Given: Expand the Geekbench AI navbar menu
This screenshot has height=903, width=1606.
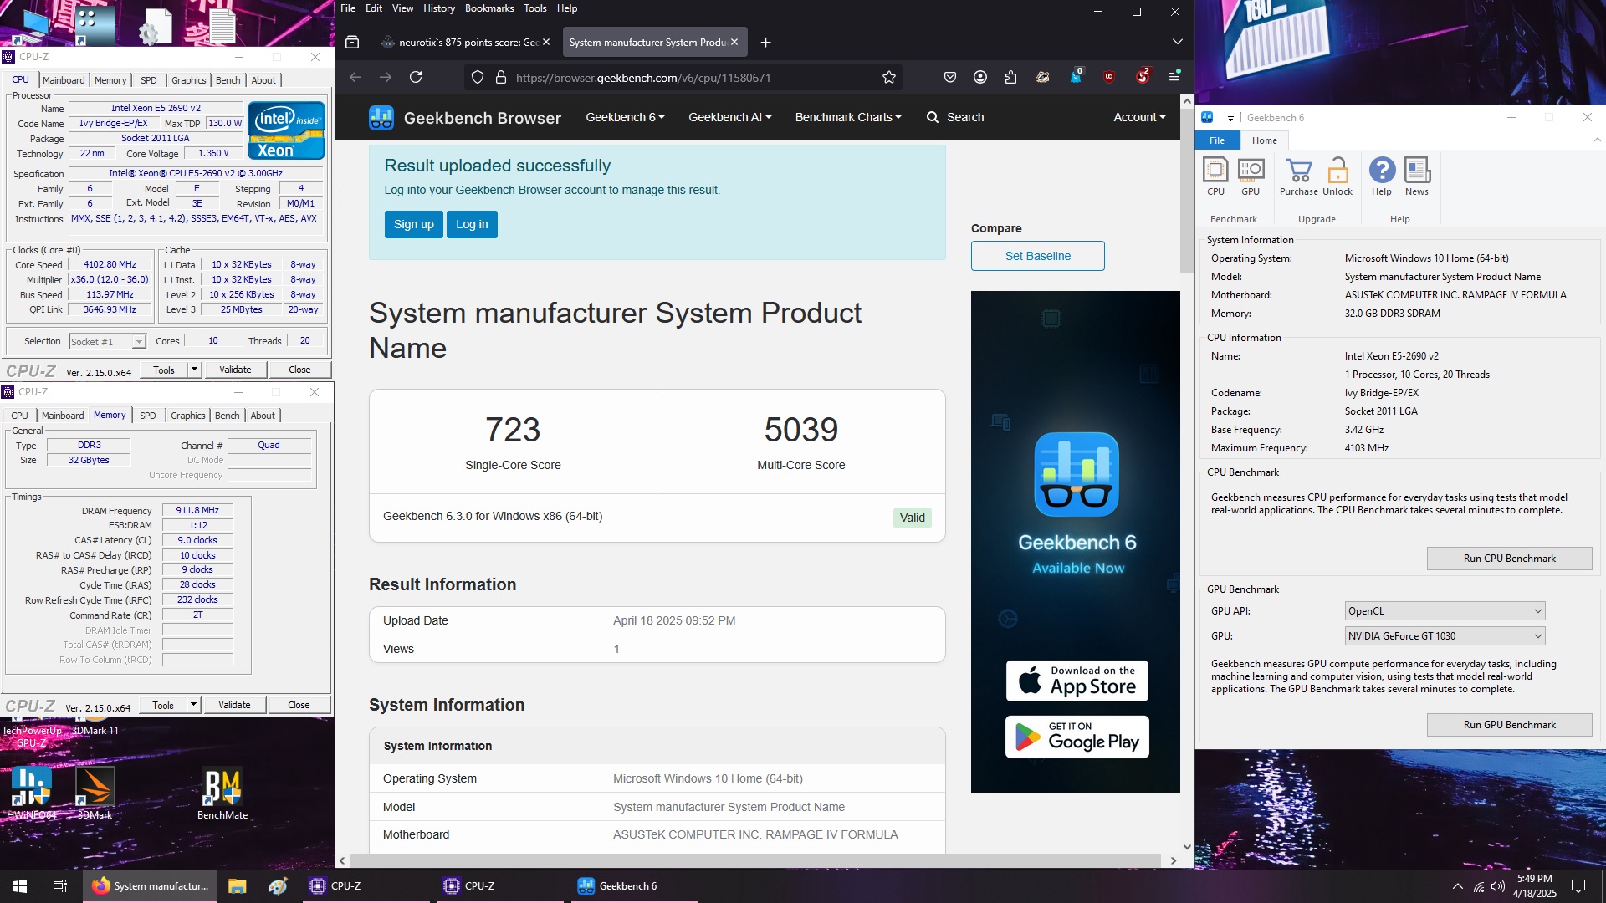Looking at the screenshot, I should (x=729, y=117).
